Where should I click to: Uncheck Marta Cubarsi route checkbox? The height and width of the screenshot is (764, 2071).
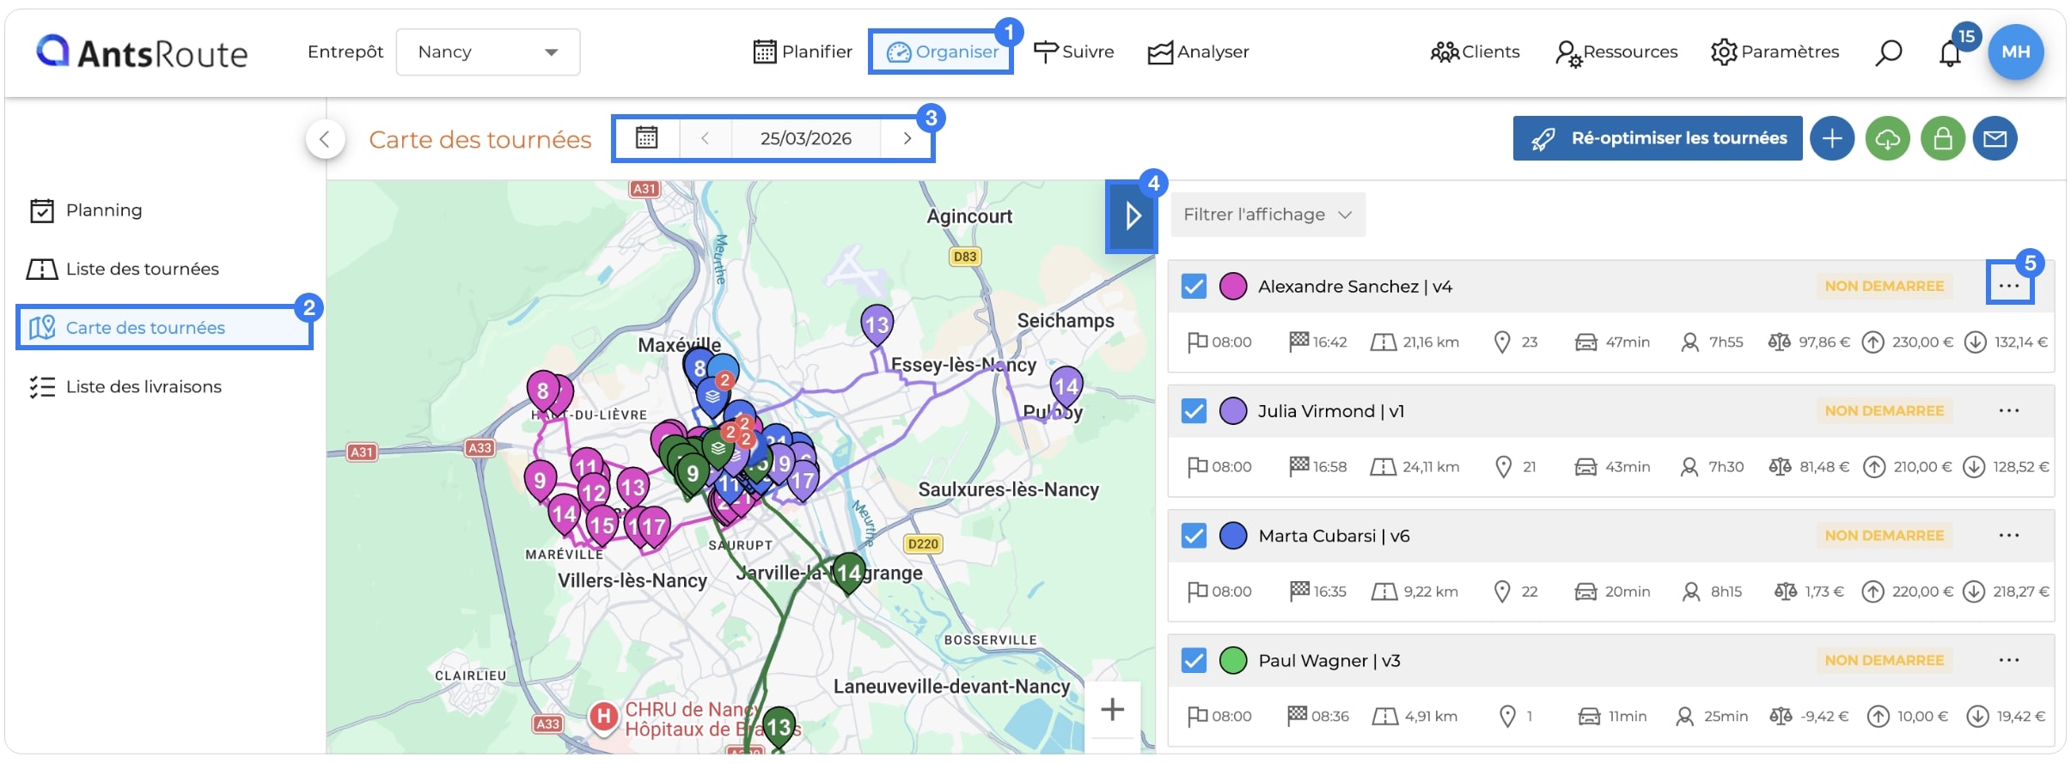pyautogui.click(x=1194, y=536)
